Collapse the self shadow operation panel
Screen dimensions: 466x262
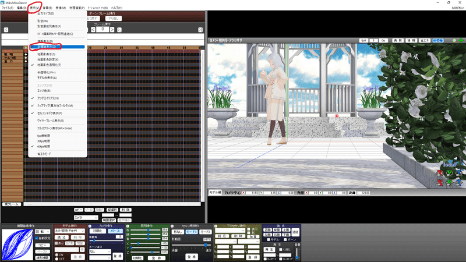tap(172, 226)
